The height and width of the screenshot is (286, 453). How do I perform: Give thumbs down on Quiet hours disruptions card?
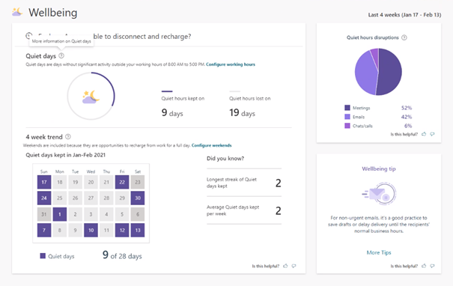point(432,134)
